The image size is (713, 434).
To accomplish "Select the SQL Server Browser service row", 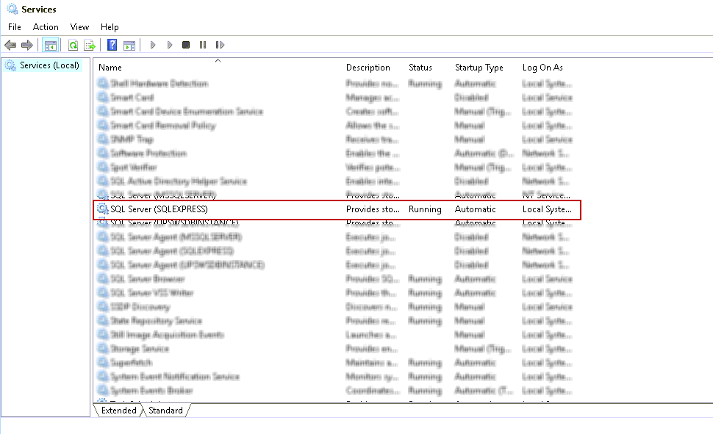I will tap(334, 278).
